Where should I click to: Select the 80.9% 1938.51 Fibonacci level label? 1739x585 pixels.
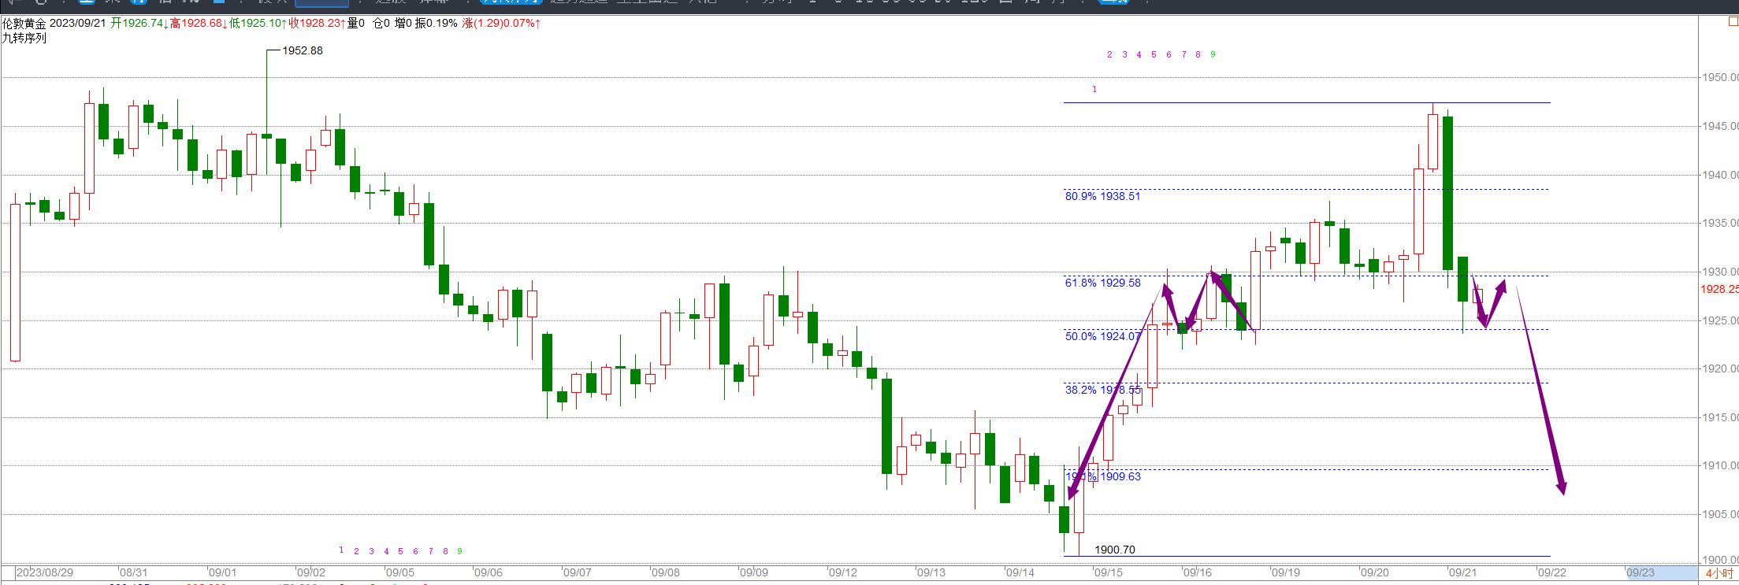[1102, 196]
